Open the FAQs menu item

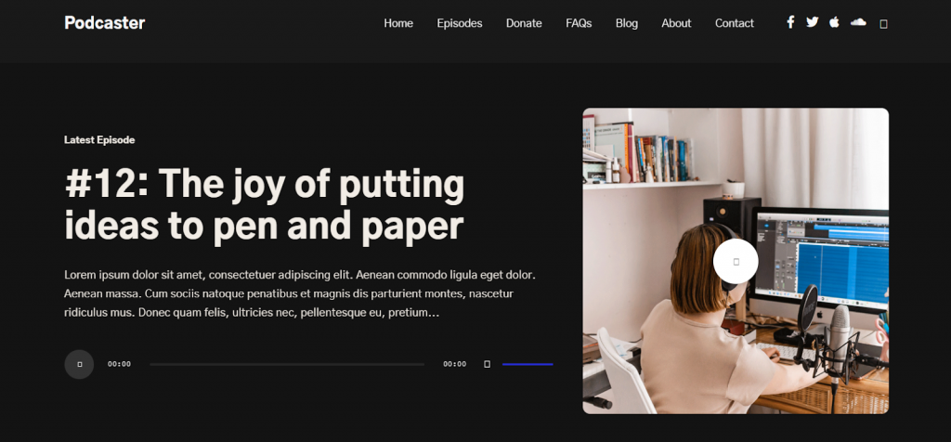(x=579, y=23)
